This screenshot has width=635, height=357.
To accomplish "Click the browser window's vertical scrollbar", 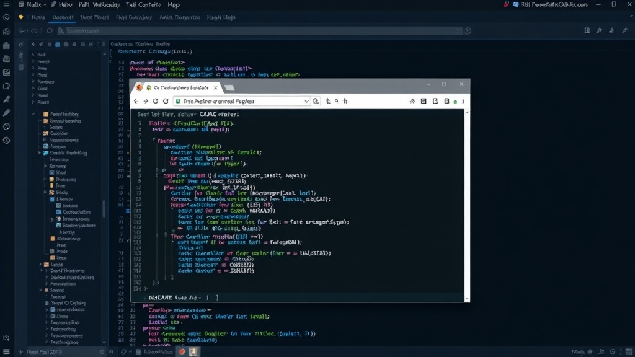I will 467,205.
